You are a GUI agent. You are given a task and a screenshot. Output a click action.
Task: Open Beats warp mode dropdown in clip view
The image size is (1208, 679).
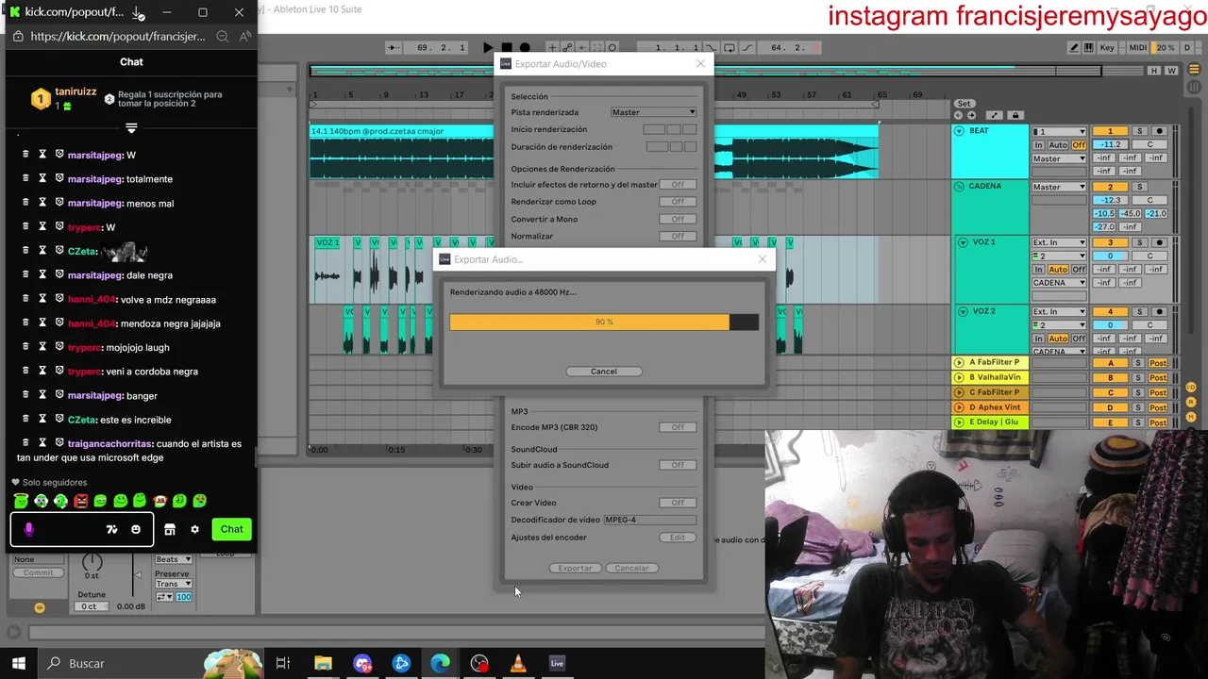click(x=173, y=559)
